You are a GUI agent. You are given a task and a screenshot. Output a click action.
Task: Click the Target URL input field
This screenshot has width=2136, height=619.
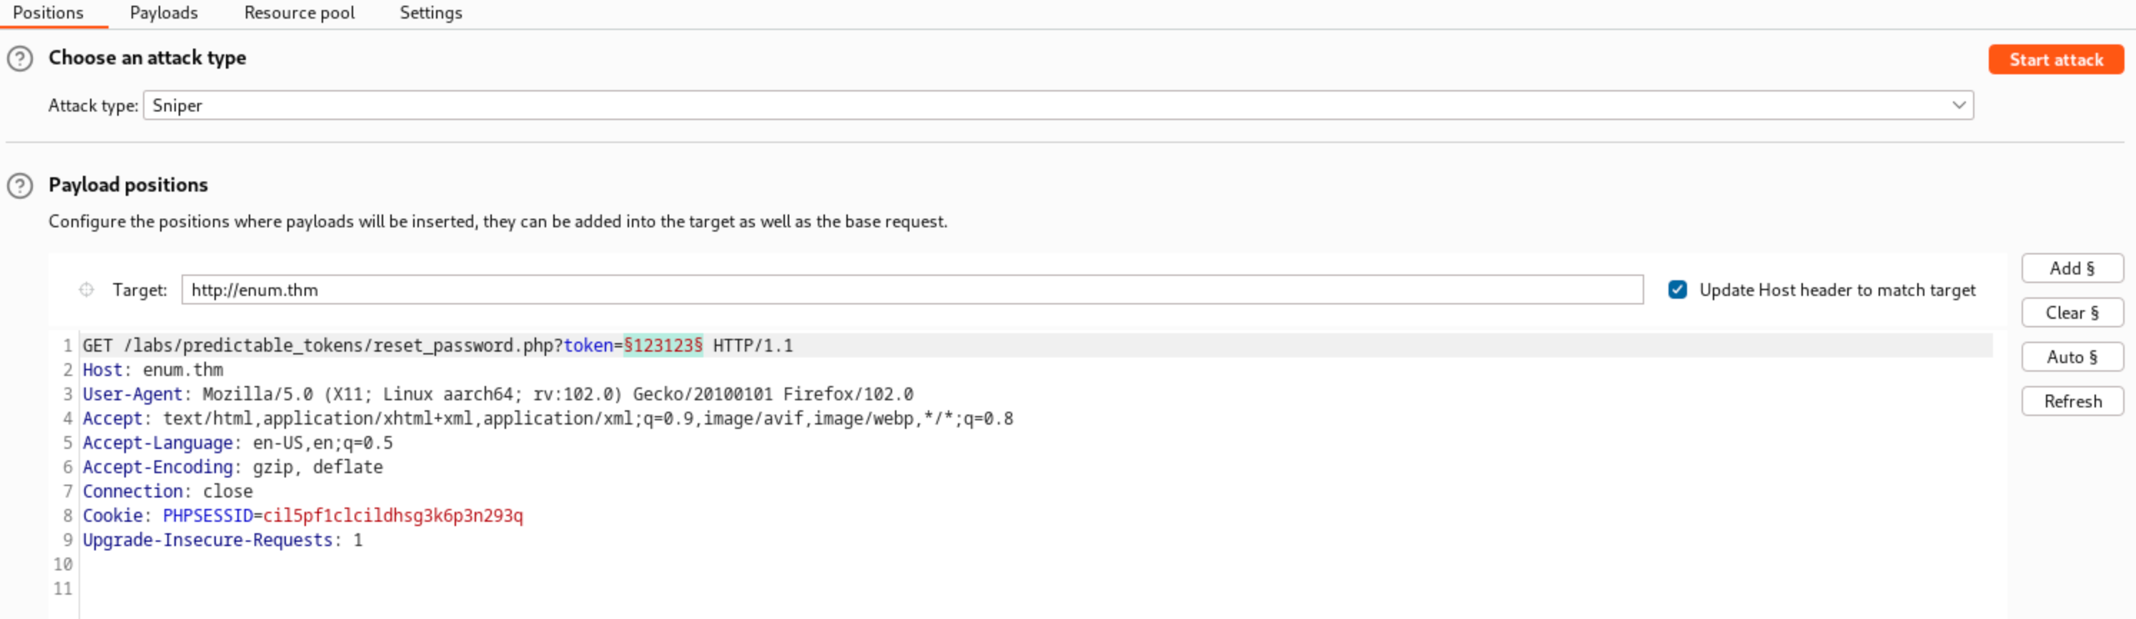(911, 290)
